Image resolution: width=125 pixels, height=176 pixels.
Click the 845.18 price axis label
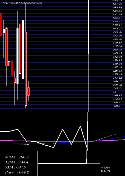pyautogui.click(x=117, y=7)
